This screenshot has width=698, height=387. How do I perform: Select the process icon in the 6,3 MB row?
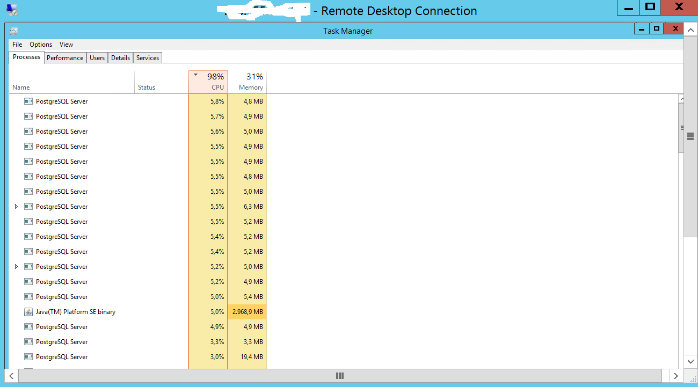click(x=28, y=207)
